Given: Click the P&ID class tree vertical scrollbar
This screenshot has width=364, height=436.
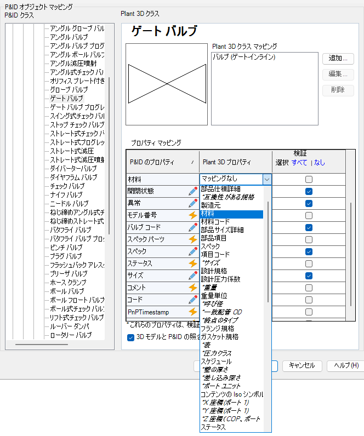Looking at the screenshot, I should point(109,156).
